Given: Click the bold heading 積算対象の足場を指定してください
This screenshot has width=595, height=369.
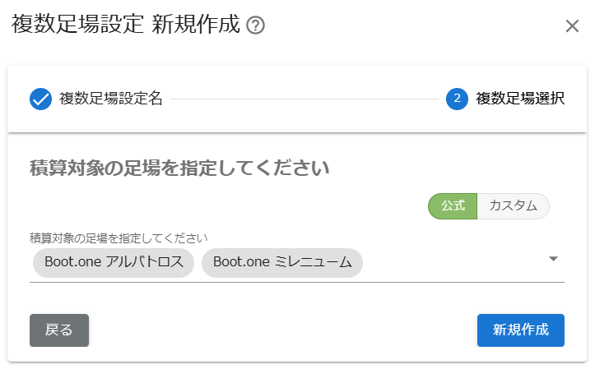Looking at the screenshot, I should [179, 168].
